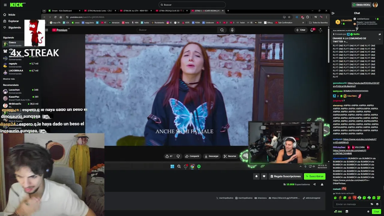This screenshot has height=216, width=384.
Task: Click first green emote in quick emote row
Action: [335, 198]
